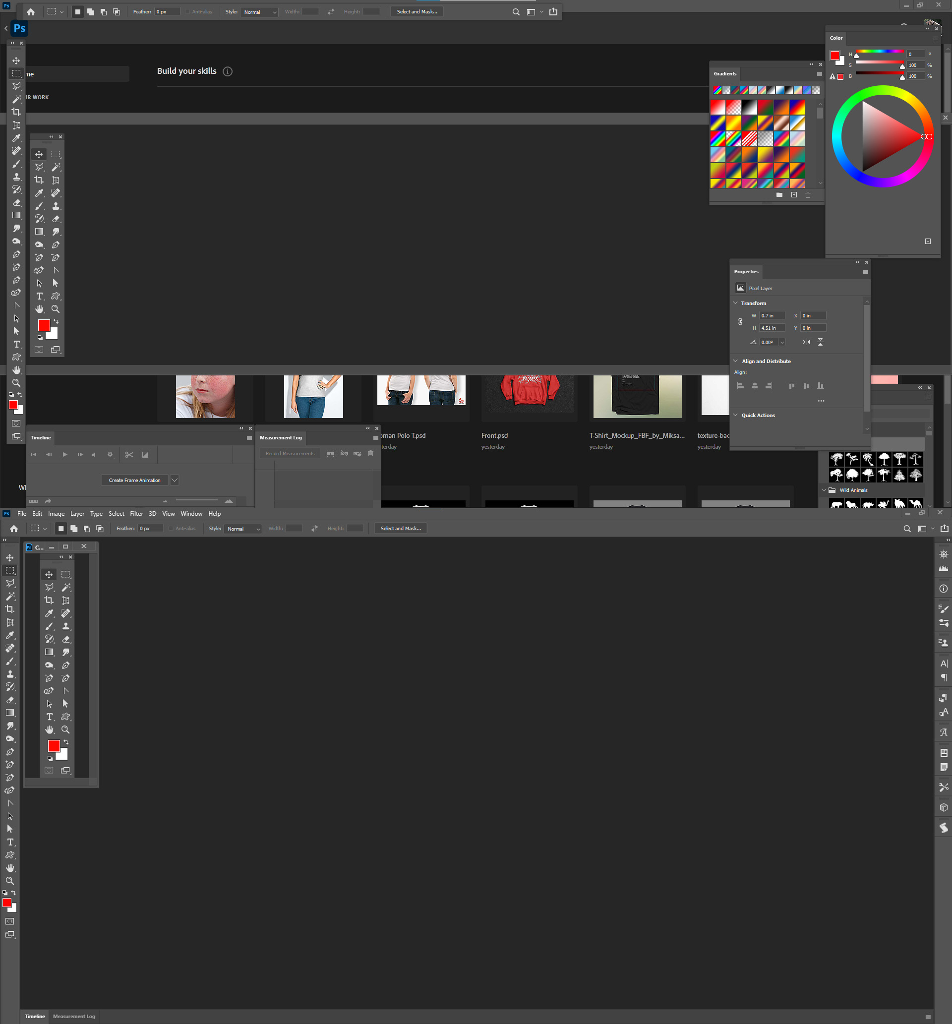This screenshot has width=952, height=1024.
Task: Click the new gradient preset icon
Action: 794,195
